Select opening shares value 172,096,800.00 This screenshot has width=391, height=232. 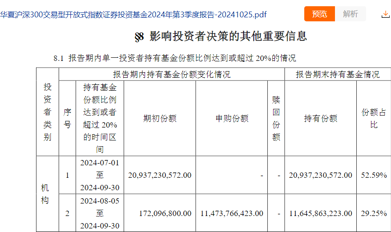(165, 213)
